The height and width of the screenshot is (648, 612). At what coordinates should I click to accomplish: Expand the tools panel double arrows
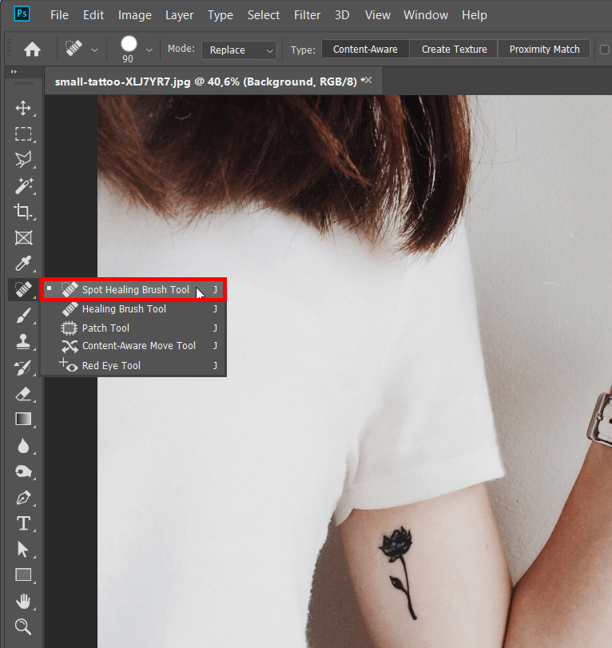[14, 71]
